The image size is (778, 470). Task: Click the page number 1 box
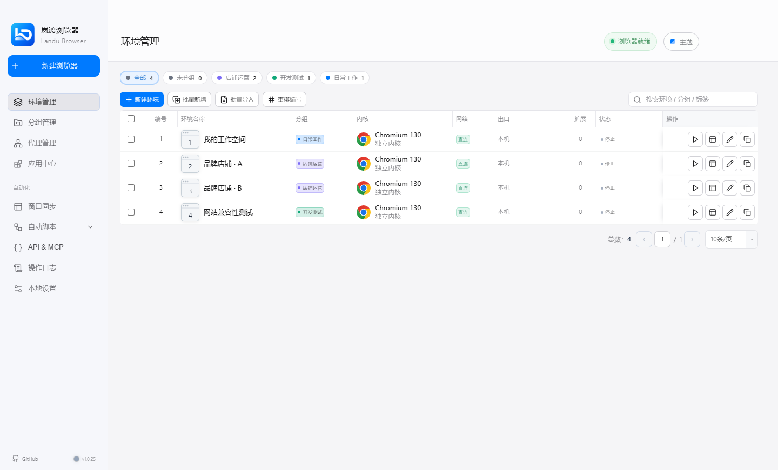(662, 239)
